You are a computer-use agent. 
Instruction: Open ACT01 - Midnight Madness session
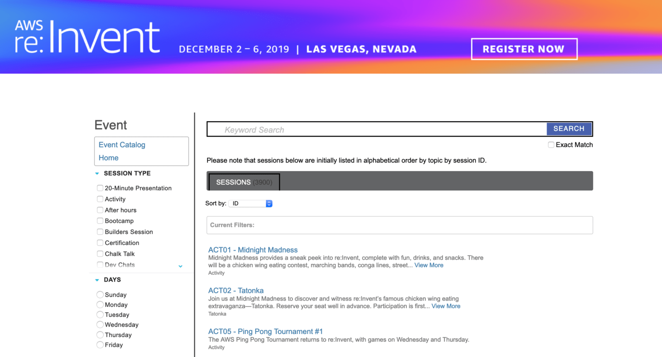253,250
